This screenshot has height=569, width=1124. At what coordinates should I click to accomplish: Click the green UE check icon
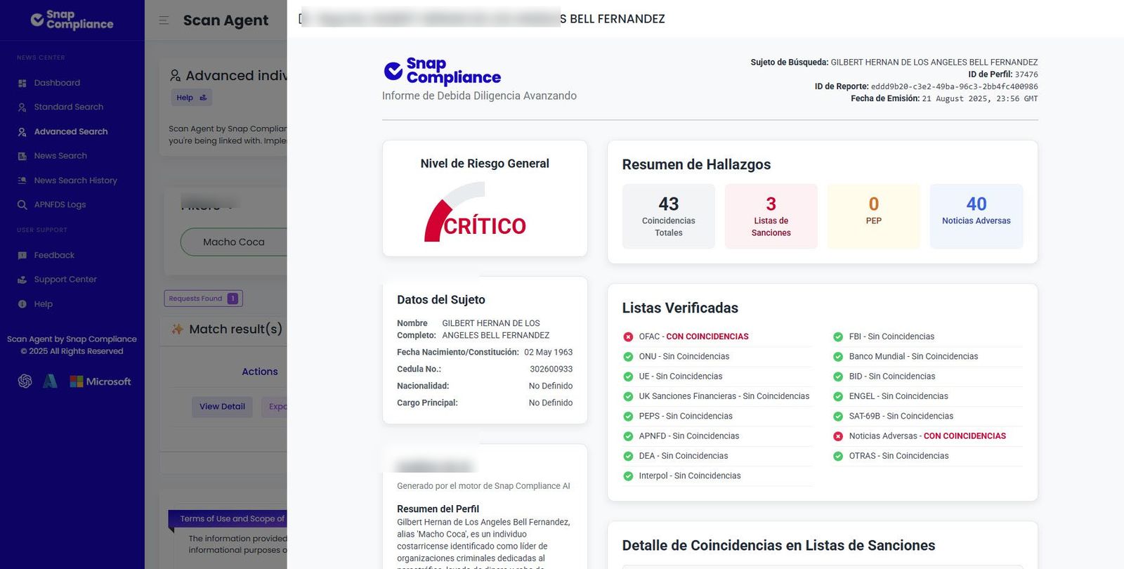[628, 377]
